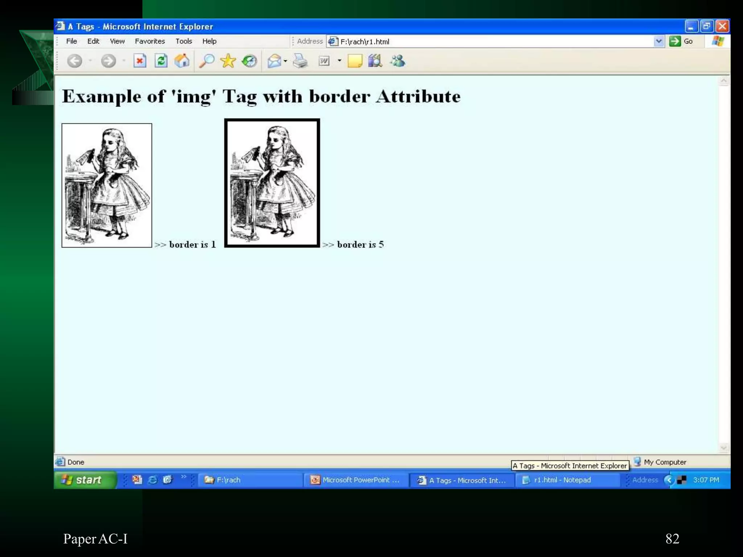This screenshot has width=743, height=557.
Task: Click the Stop loading toolbar icon
Action: click(140, 61)
